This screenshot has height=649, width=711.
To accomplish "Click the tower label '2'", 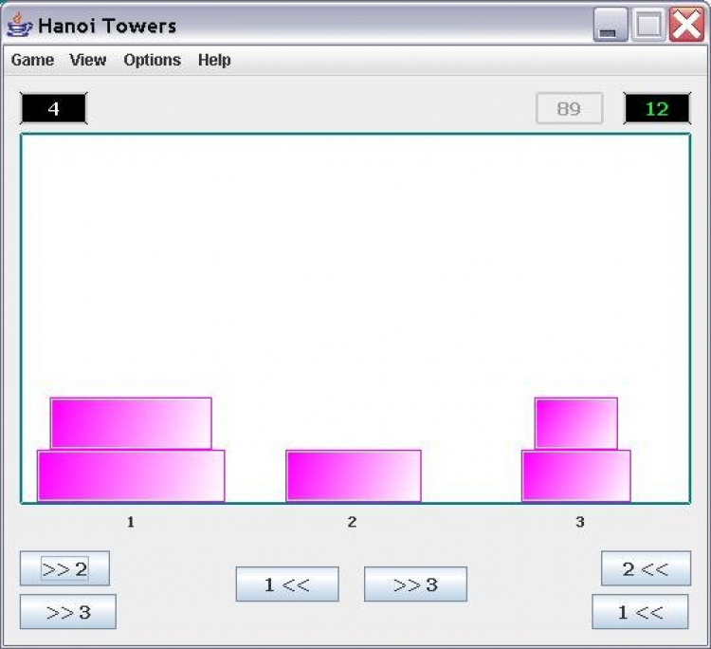I will 352,522.
